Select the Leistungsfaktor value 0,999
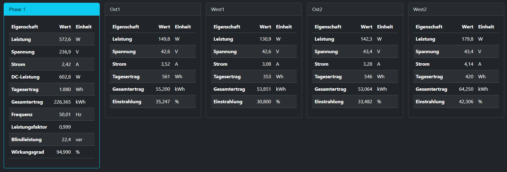The width and height of the screenshot is (507, 172). pyautogui.click(x=65, y=127)
